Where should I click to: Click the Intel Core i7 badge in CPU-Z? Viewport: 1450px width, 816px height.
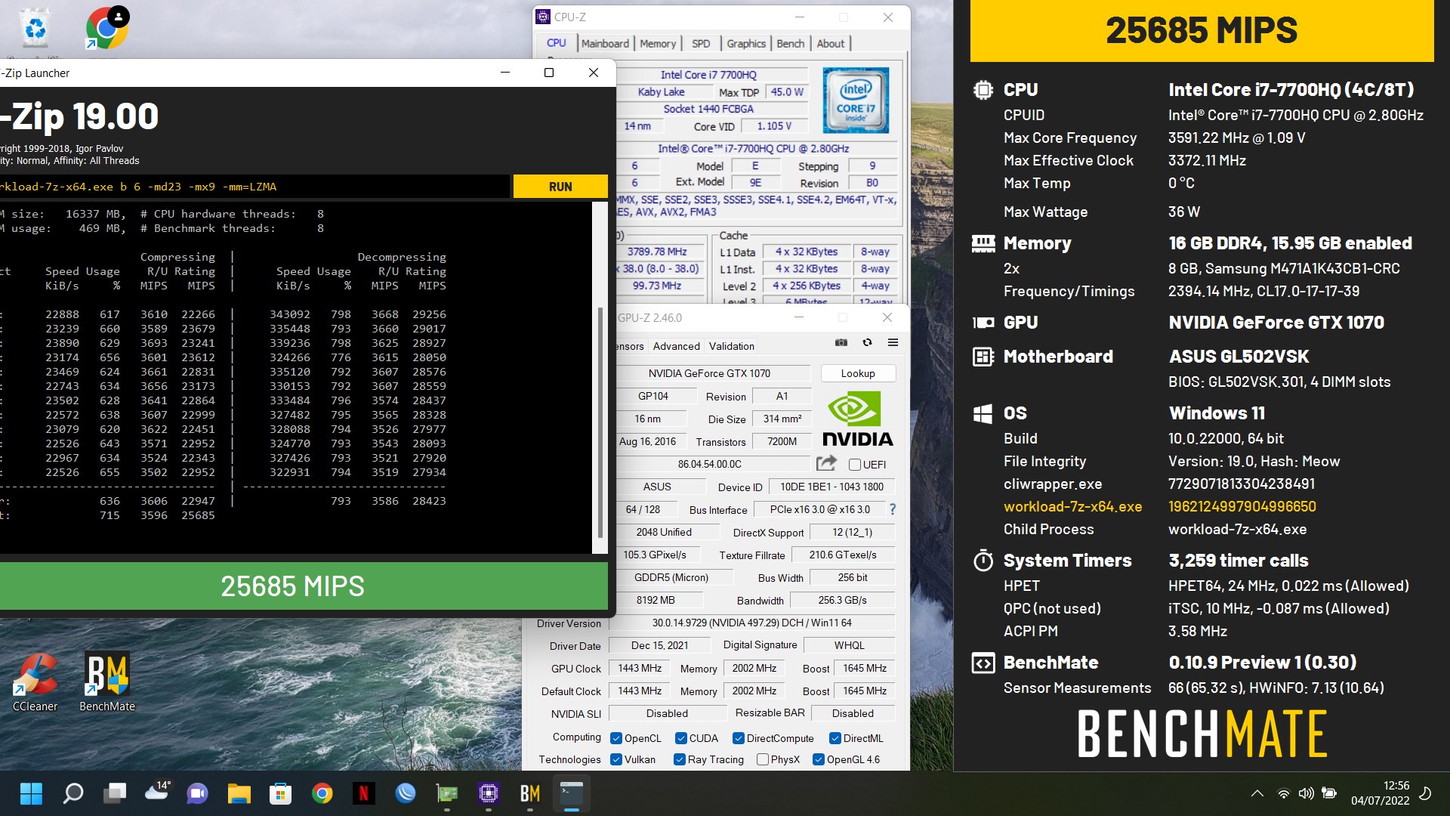pyautogui.click(x=856, y=100)
